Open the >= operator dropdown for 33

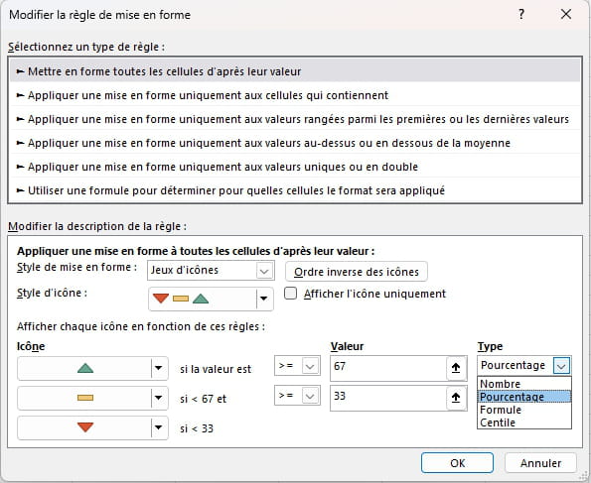tap(297, 396)
